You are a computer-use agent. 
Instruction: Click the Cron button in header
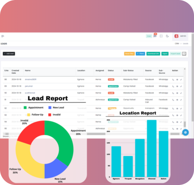coord(149,36)
